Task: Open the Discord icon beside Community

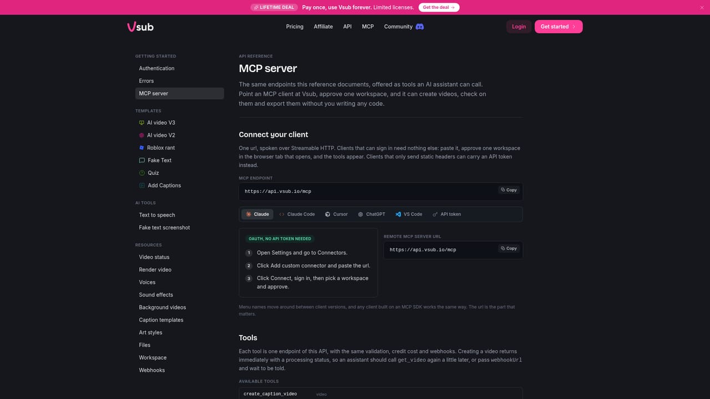Action: point(420,27)
